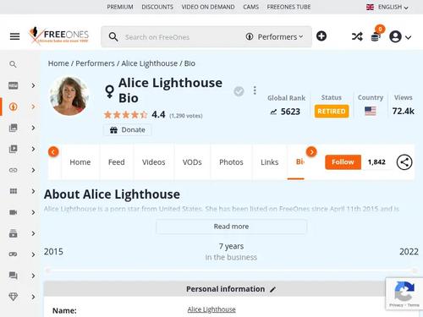The height and width of the screenshot is (317, 423).
Task: Expand the photo gallery sidebar chevron
Action: click(33, 128)
